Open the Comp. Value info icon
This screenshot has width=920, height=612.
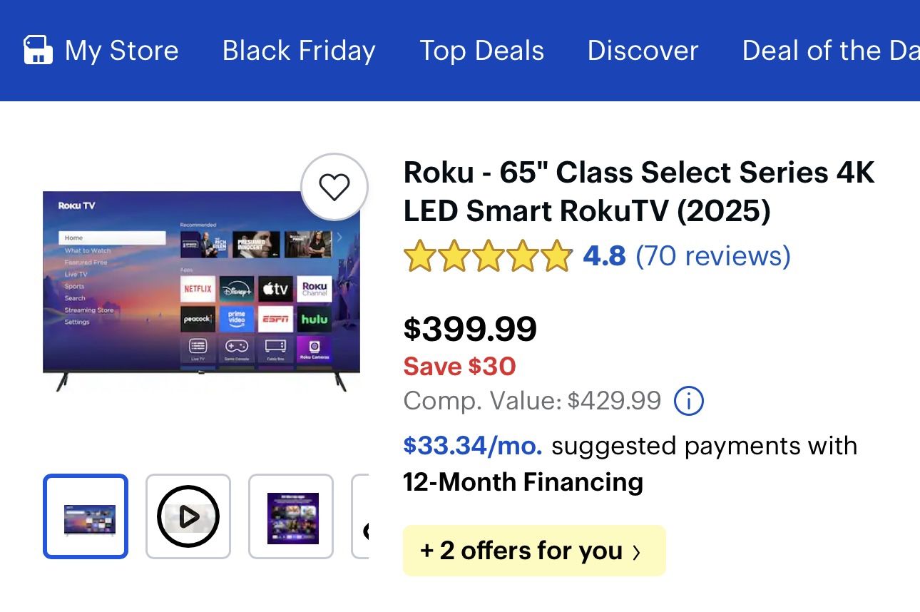click(688, 401)
